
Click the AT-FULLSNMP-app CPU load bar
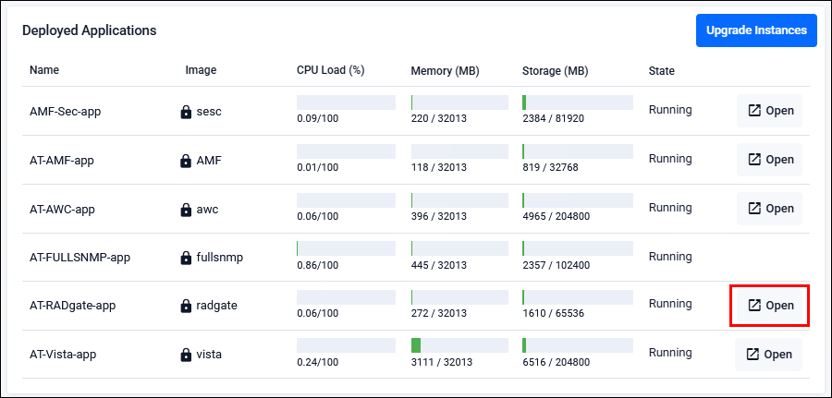(346, 248)
